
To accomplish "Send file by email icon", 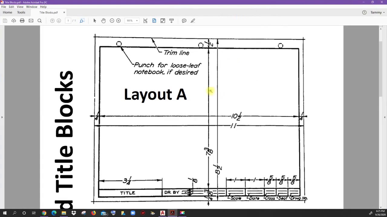I will click(31, 20).
